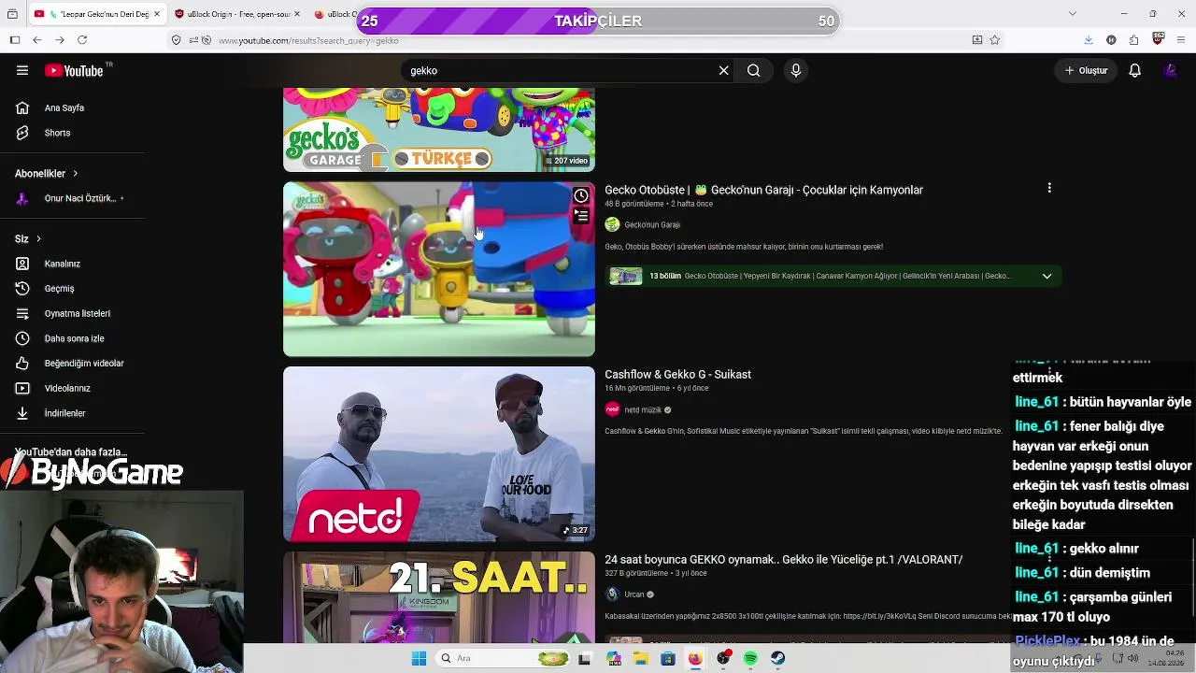
Task: Switch to the Leopar Gecko browser tab
Action: point(95,14)
